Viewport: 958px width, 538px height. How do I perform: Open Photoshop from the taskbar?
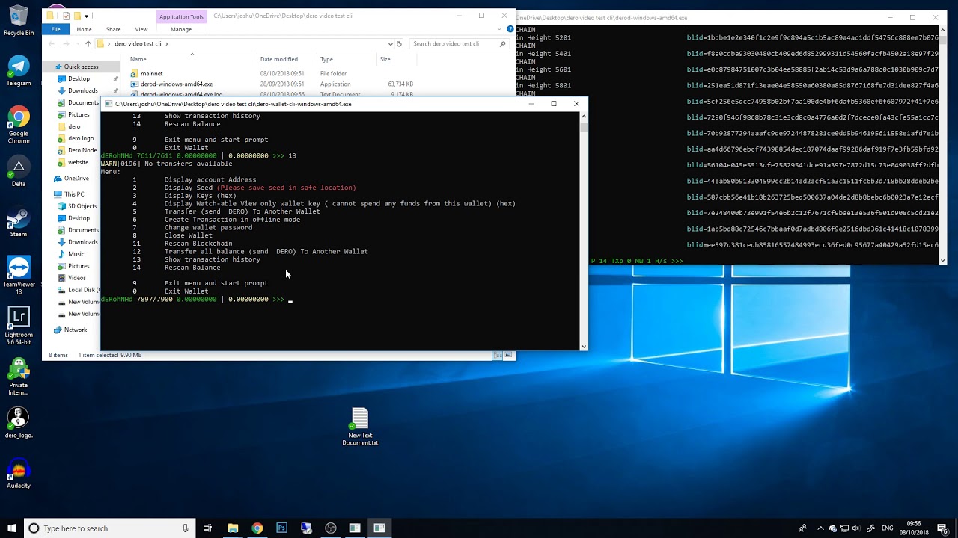(x=281, y=528)
